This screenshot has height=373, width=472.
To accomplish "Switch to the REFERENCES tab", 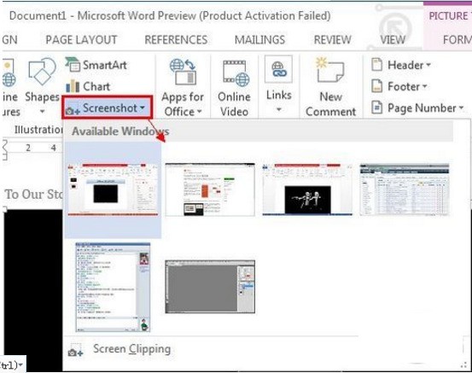I will pos(176,40).
